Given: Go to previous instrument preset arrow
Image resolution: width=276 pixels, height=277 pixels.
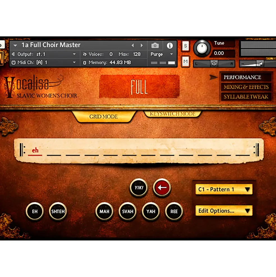Looking at the screenshot, I should coord(133,45).
